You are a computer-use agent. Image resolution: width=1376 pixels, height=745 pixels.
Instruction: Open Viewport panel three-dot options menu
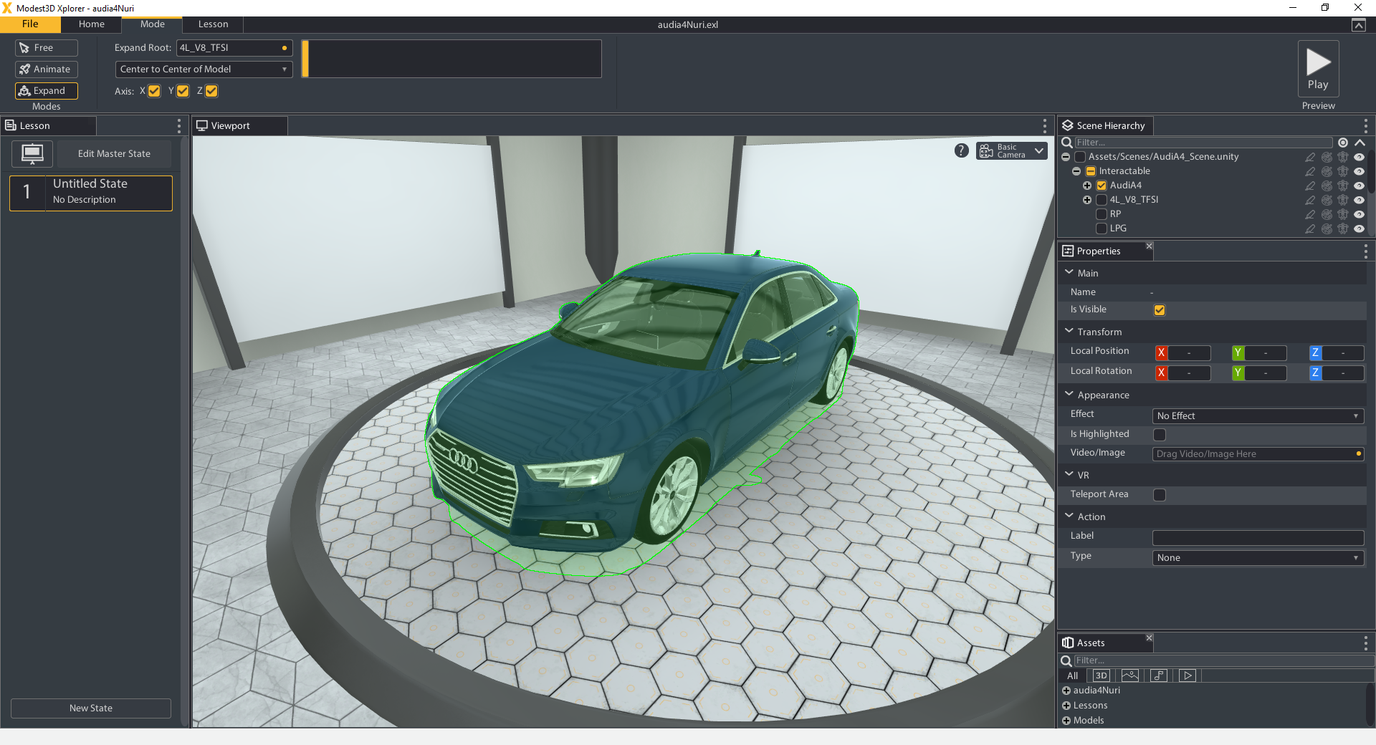pyautogui.click(x=1045, y=126)
